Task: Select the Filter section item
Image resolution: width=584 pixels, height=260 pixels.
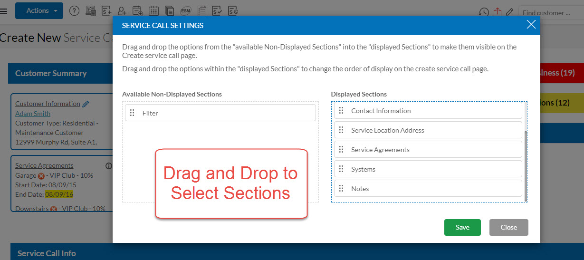Action: 220,113
